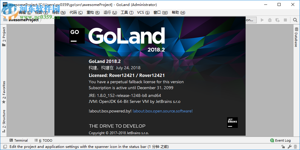
Task: Show the 7: Structure tool window
Action: 4,121
